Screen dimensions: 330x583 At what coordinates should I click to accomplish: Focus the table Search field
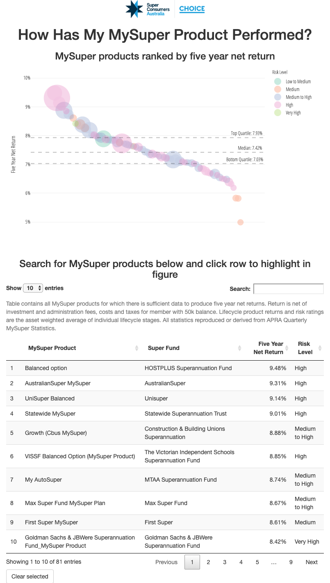coord(288,289)
